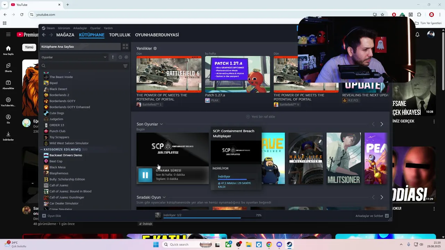Open the Steam menu with logo

[x=48, y=28]
